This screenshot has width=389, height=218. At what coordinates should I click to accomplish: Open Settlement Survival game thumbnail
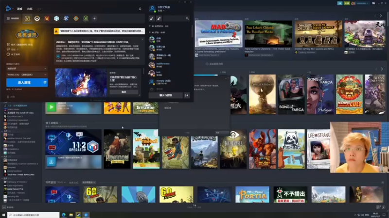tap(145, 108)
